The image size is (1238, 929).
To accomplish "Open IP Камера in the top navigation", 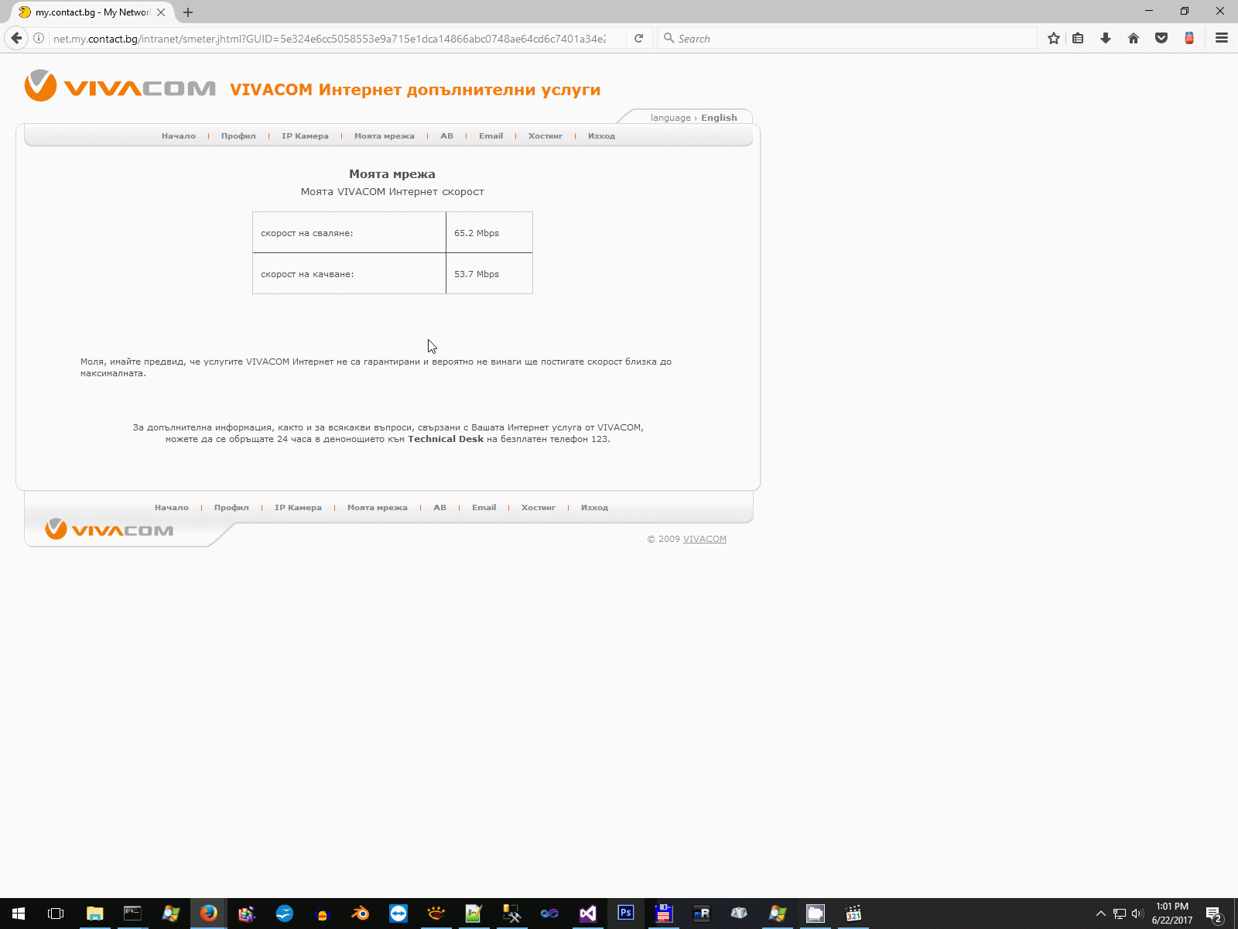I will 305,136.
